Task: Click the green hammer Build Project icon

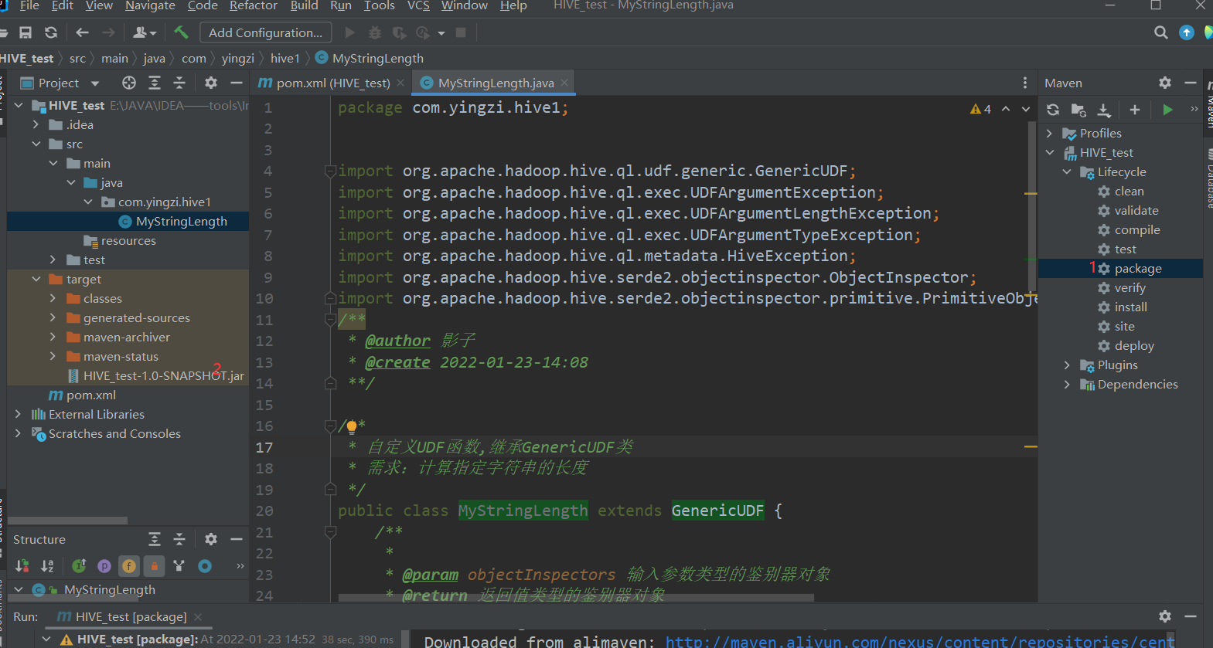Action: [181, 32]
